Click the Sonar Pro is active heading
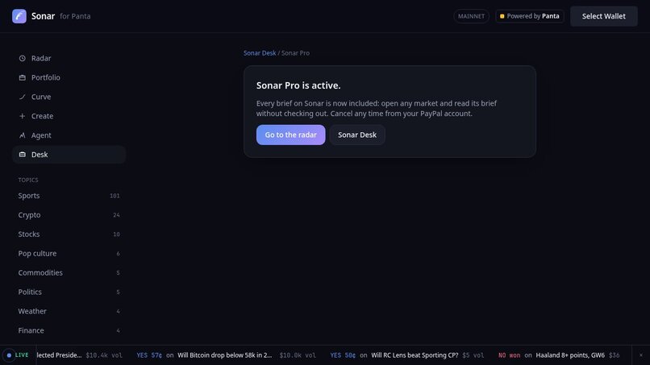 pyautogui.click(x=298, y=85)
